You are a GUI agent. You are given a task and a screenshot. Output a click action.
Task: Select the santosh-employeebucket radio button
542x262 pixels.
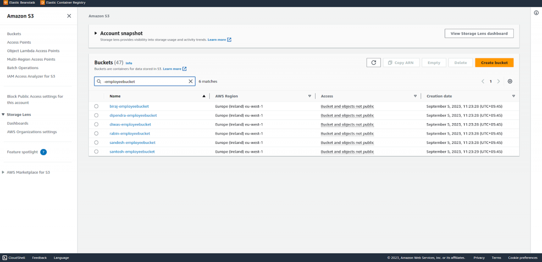pos(96,152)
